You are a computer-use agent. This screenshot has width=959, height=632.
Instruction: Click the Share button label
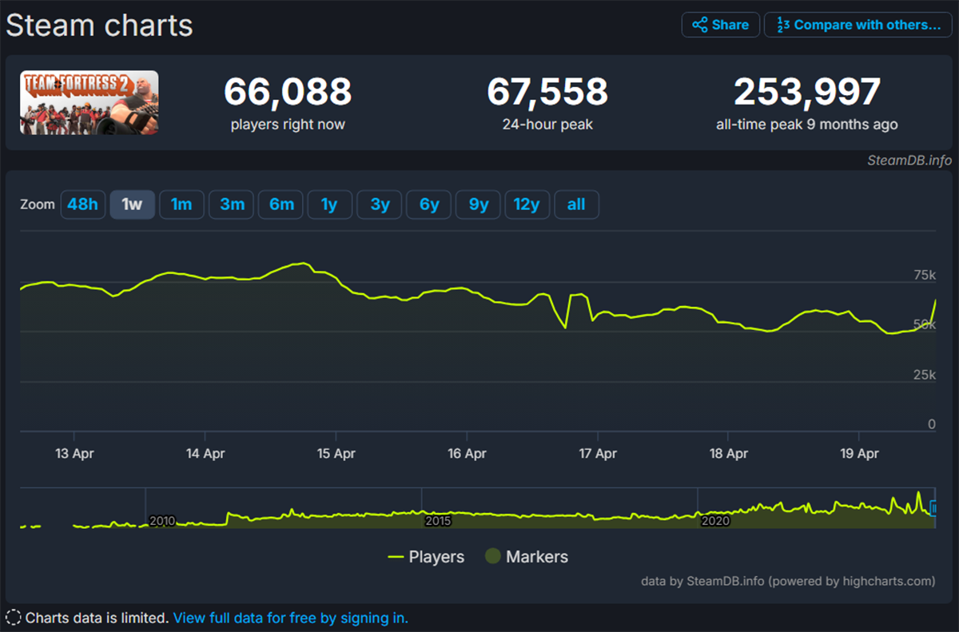pyautogui.click(x=730, y=25)
